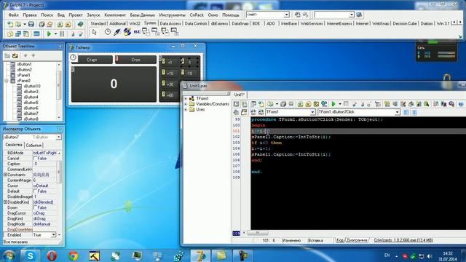Image resolution: width=466 pixels, height=262 pixels.
Task: Open the Opera browser from the taskbar
Action: pyautogui.click(x=52, y=255)
